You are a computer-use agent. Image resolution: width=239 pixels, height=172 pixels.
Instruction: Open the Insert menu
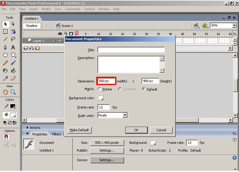click(x=33, y=9)
